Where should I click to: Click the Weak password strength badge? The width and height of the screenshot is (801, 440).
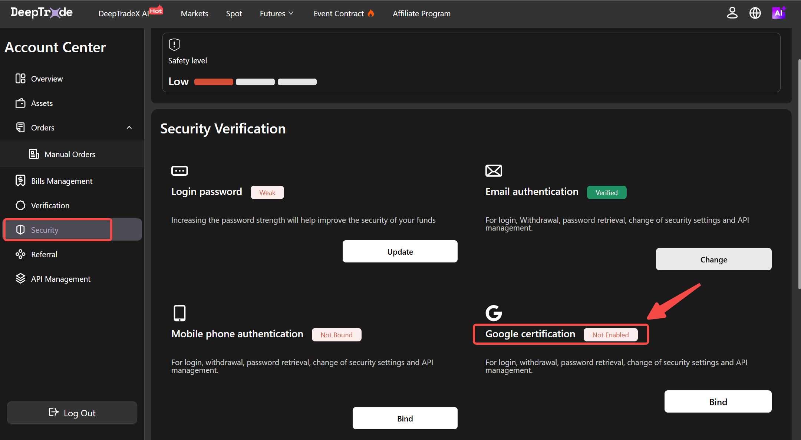[x=267, y=192]
